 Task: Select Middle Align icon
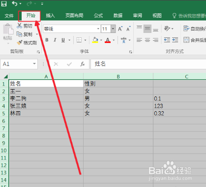[147, 29]
